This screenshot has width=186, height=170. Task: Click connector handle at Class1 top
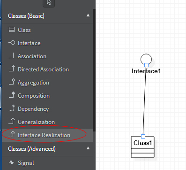click(x=143, y=136)
